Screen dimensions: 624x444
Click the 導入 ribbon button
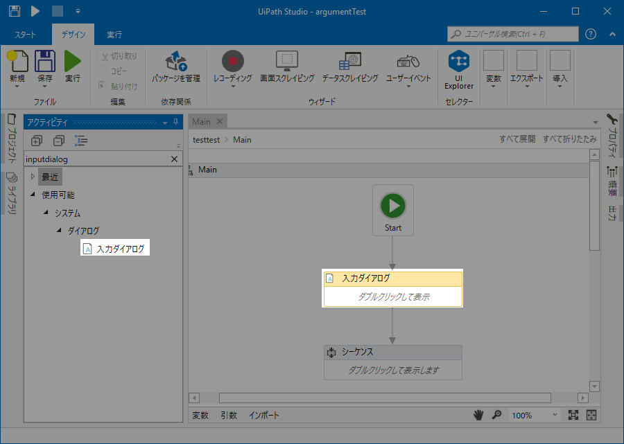pos(560,69)
